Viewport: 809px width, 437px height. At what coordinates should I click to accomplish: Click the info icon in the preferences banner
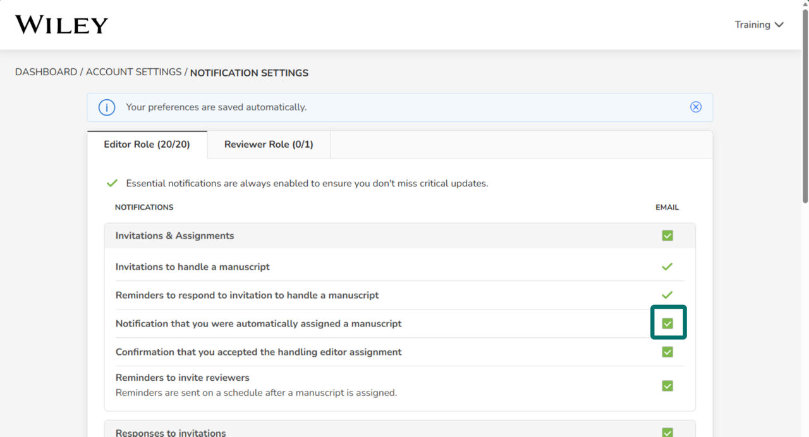(107, 107)
